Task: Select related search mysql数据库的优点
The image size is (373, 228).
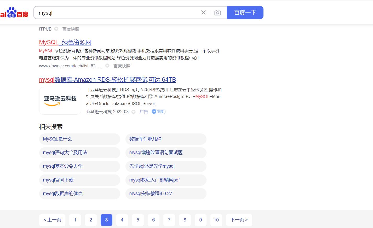Action: [80, 194]
